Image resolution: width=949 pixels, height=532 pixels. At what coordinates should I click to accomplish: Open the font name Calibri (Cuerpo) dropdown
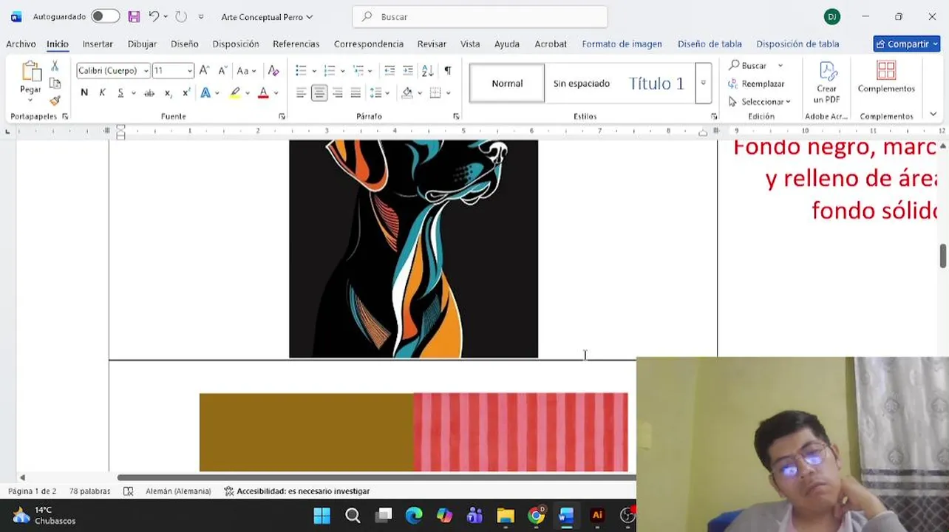[146, 71]
